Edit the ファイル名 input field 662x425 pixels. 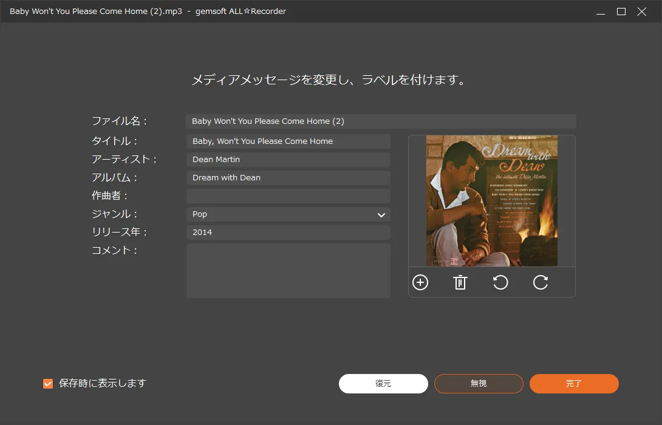pos(380,121)
